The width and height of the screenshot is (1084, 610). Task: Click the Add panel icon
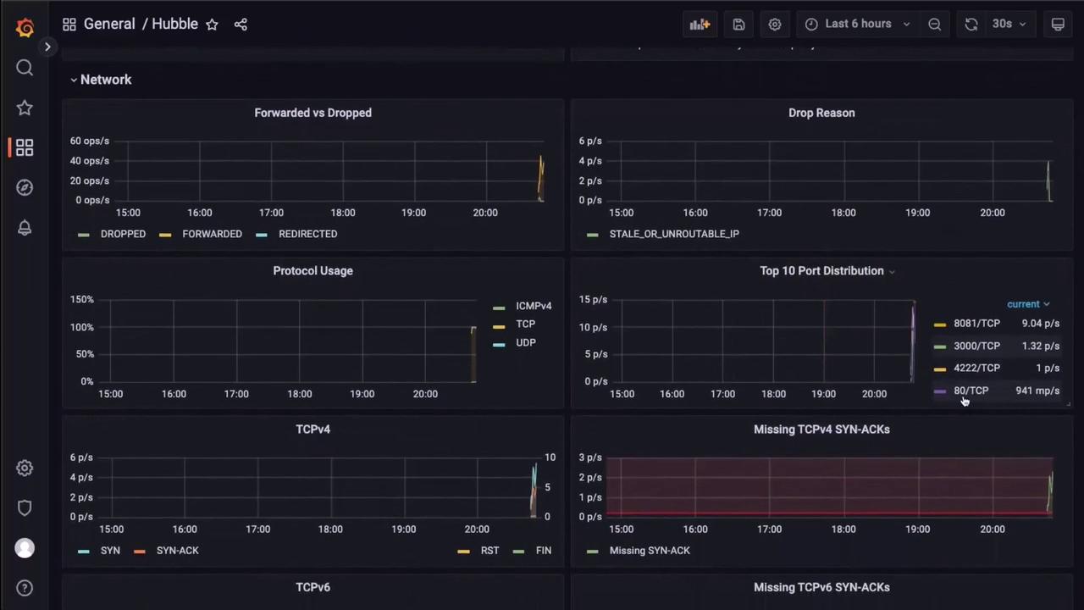click(700, 25)
